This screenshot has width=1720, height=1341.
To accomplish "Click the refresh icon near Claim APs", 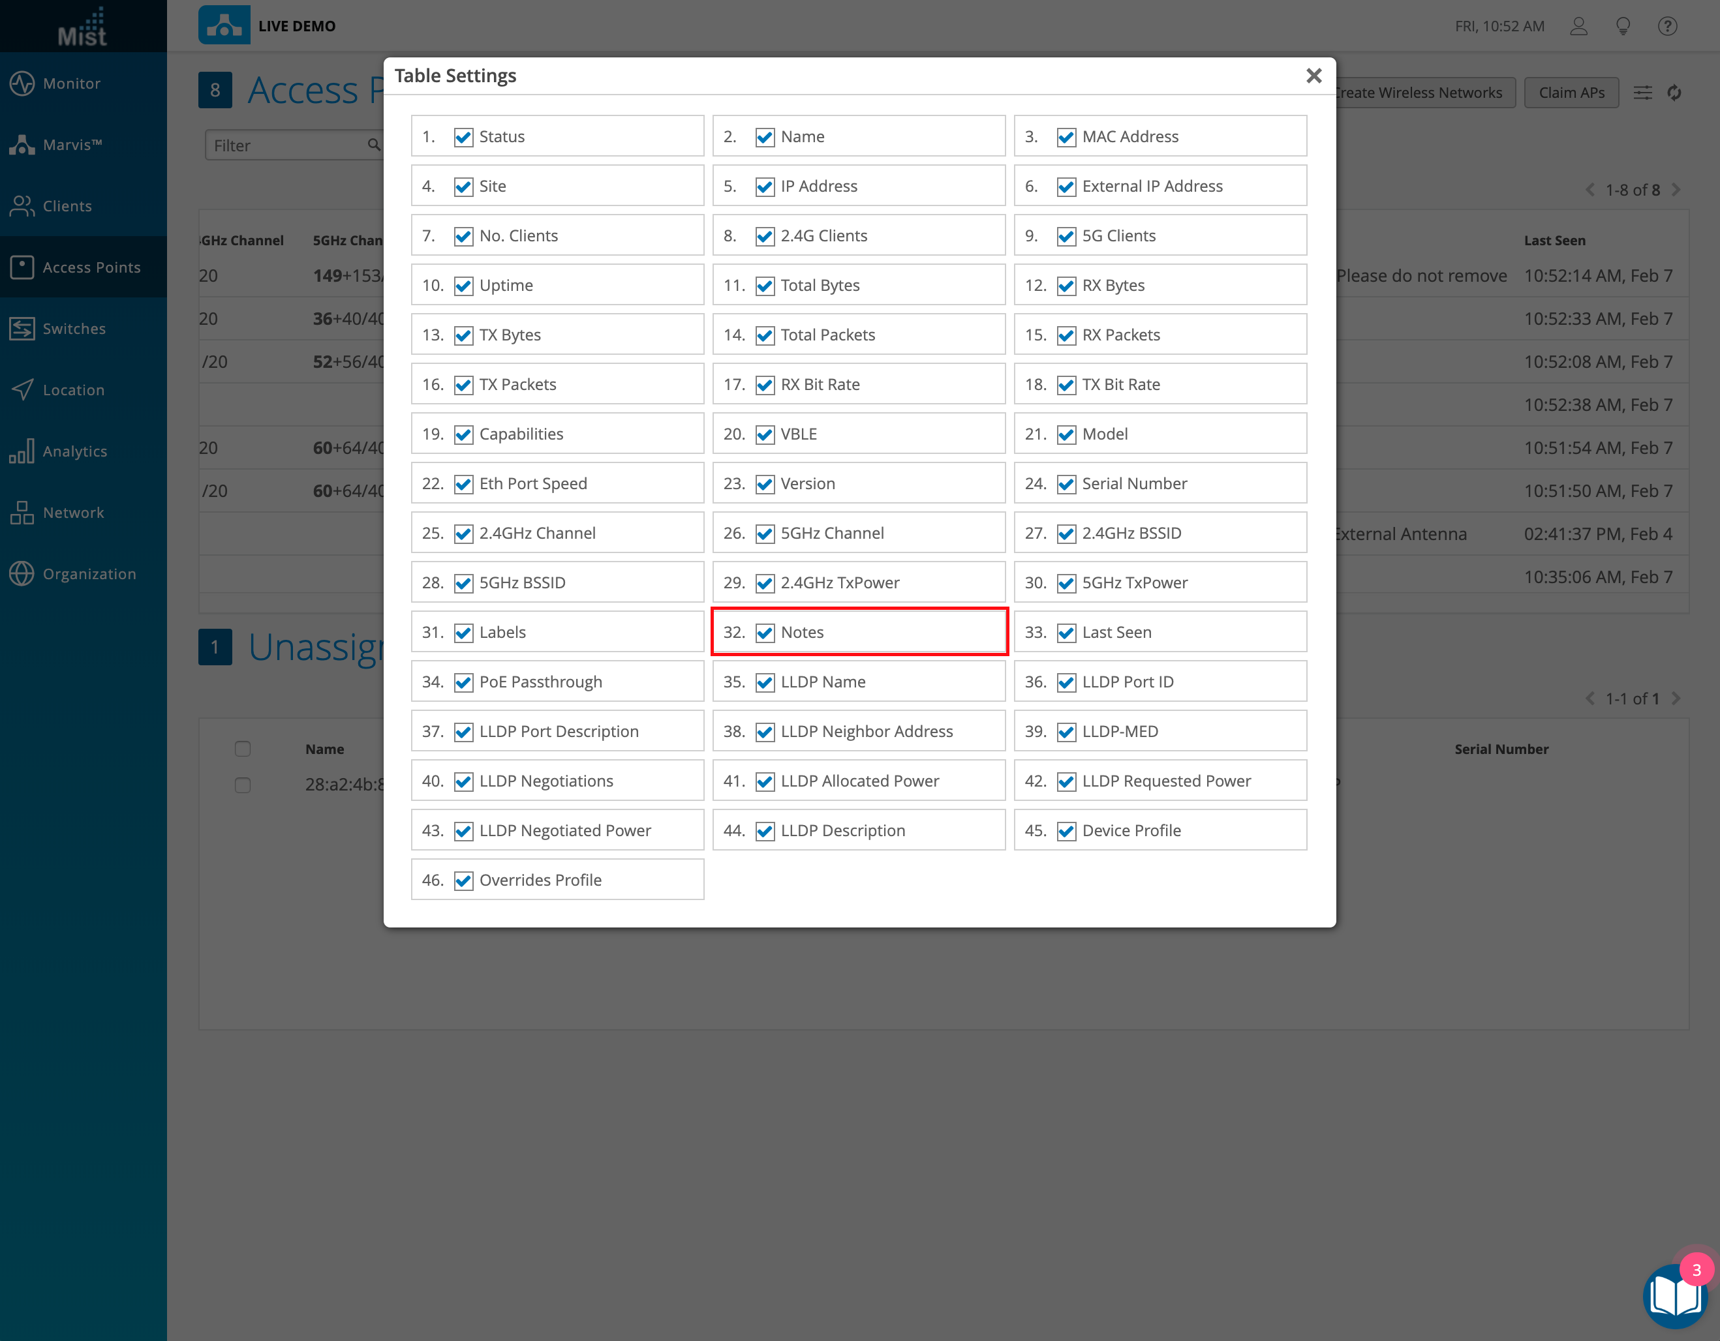I will pos(1674,93).
